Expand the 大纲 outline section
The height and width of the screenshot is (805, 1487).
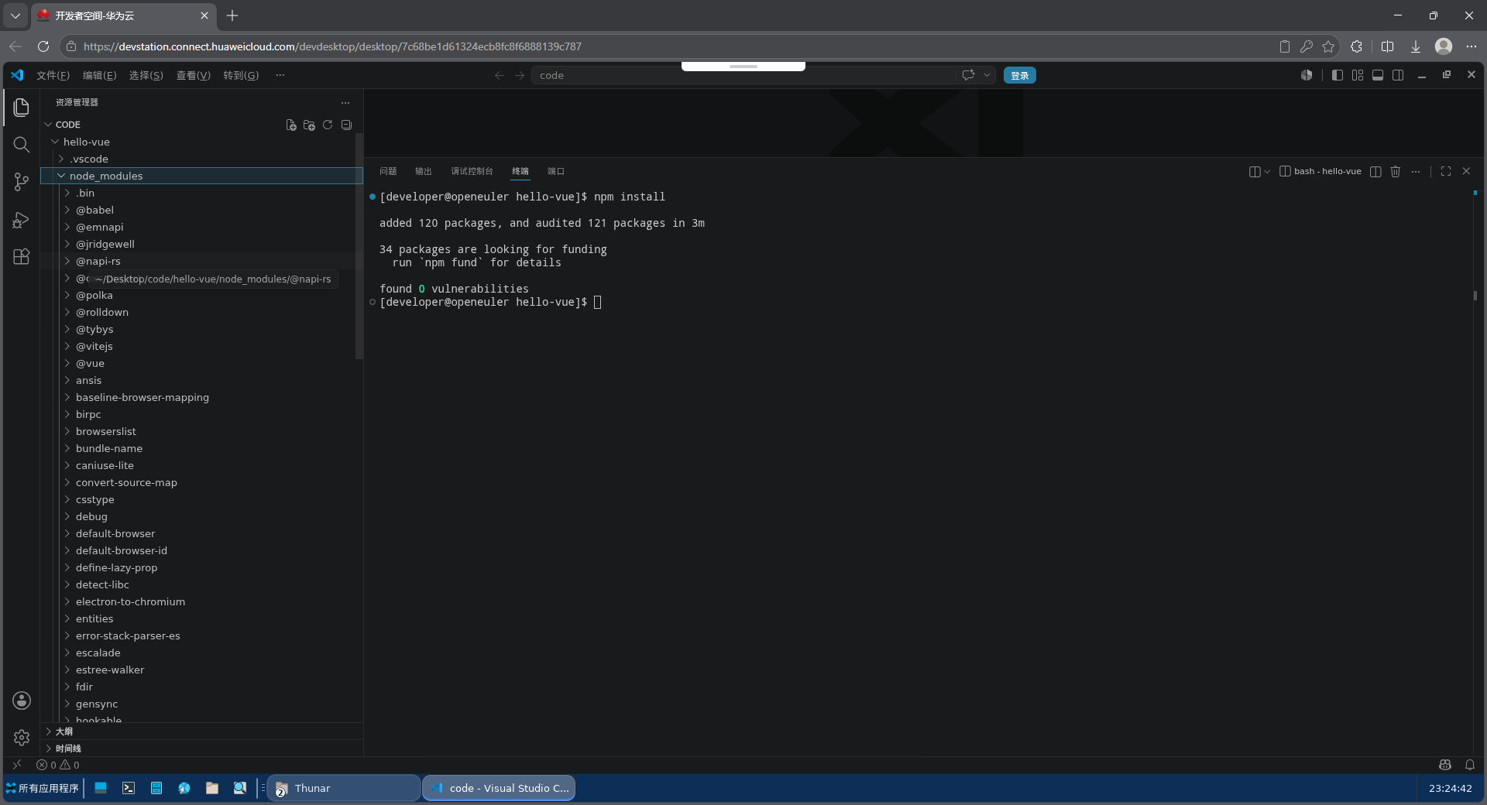coord(201,731)
